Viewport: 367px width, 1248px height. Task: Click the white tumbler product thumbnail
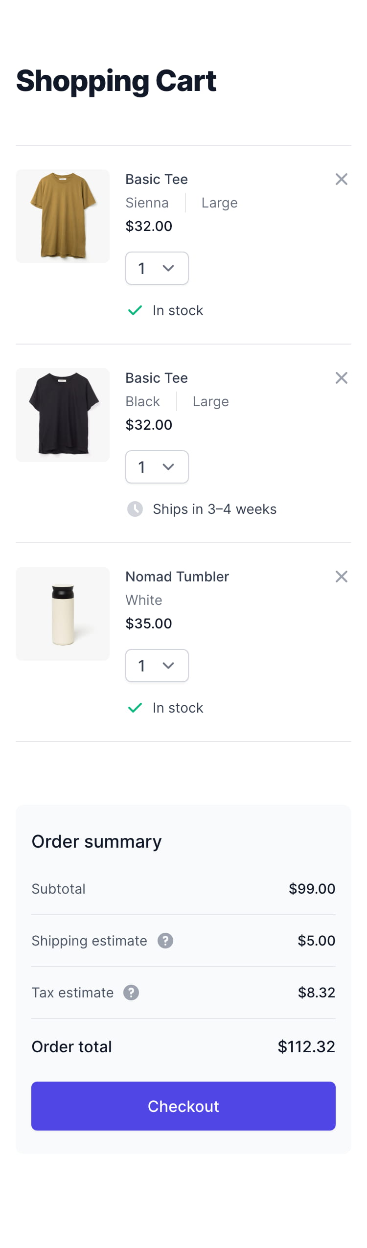point(63,614)
